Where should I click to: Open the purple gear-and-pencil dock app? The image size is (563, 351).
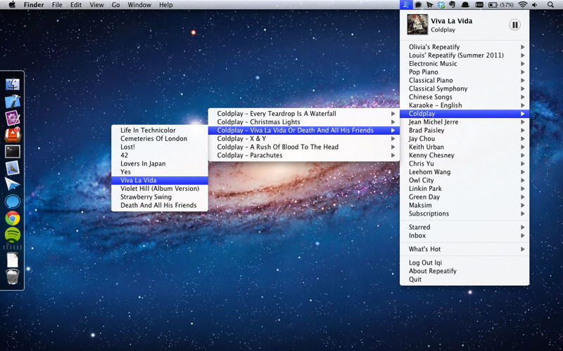(13, 118)
